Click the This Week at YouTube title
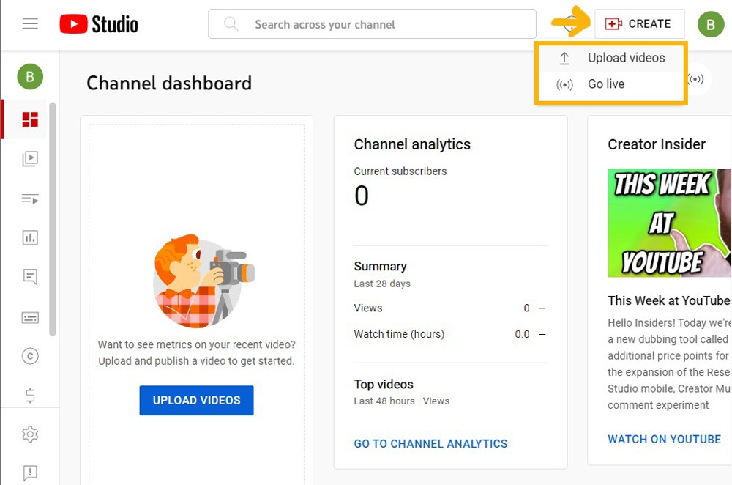732x485 pixels. 668,300
